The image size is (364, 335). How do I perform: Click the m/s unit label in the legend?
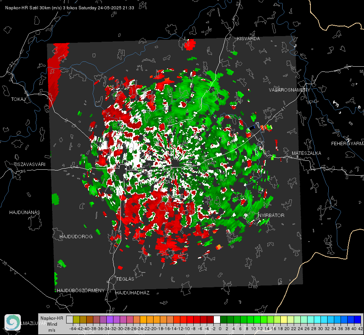(x=52, y=330)
